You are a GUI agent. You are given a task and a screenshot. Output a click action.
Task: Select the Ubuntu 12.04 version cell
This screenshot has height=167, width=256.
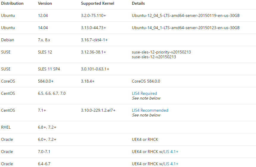point(43,15)
